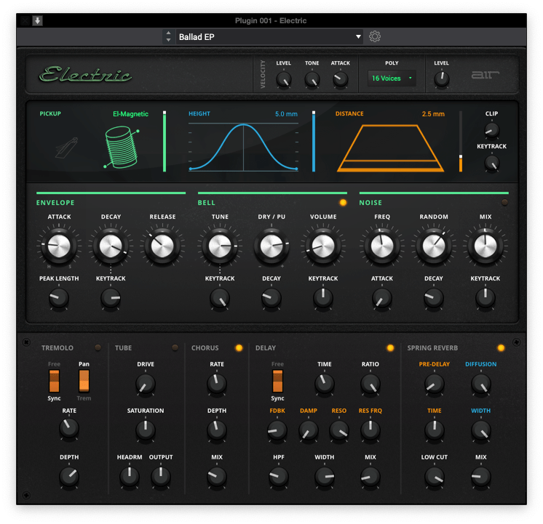Click the Bell Tune knob
Image resolution: width=543 pixels, height=524 pixels.
pos(220,246)
